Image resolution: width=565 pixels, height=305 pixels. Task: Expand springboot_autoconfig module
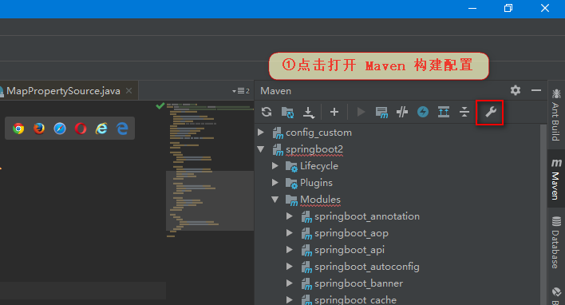(x=290, y=267)
